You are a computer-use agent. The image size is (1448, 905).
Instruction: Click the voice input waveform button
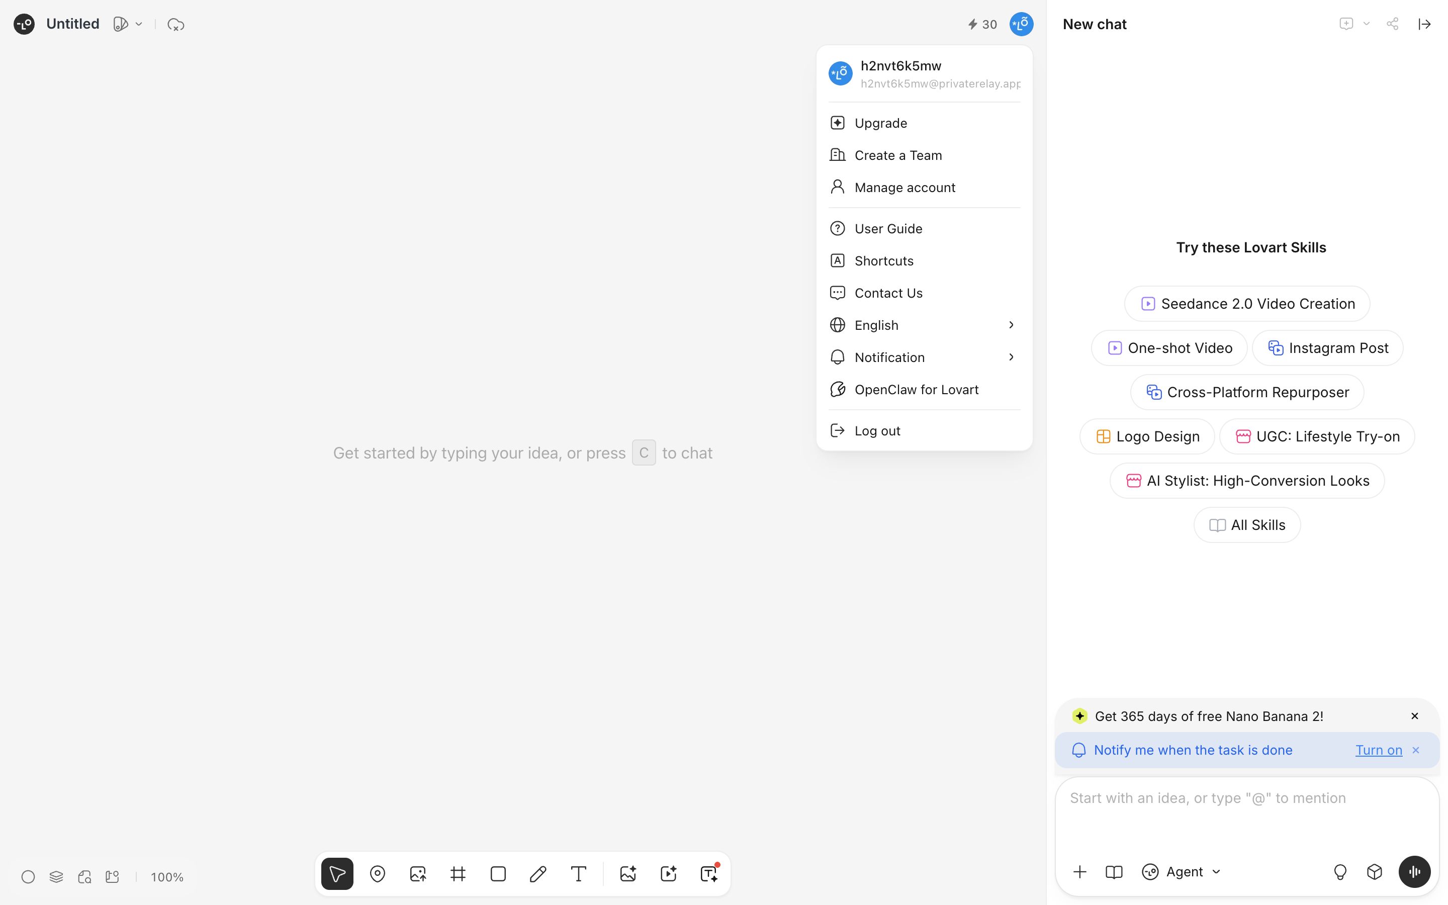pyautogui.click(x=1414, y=871)
